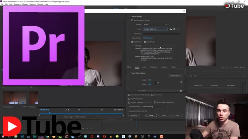Click the Import Preset icon beside Preset dropdown

(174, 29)
